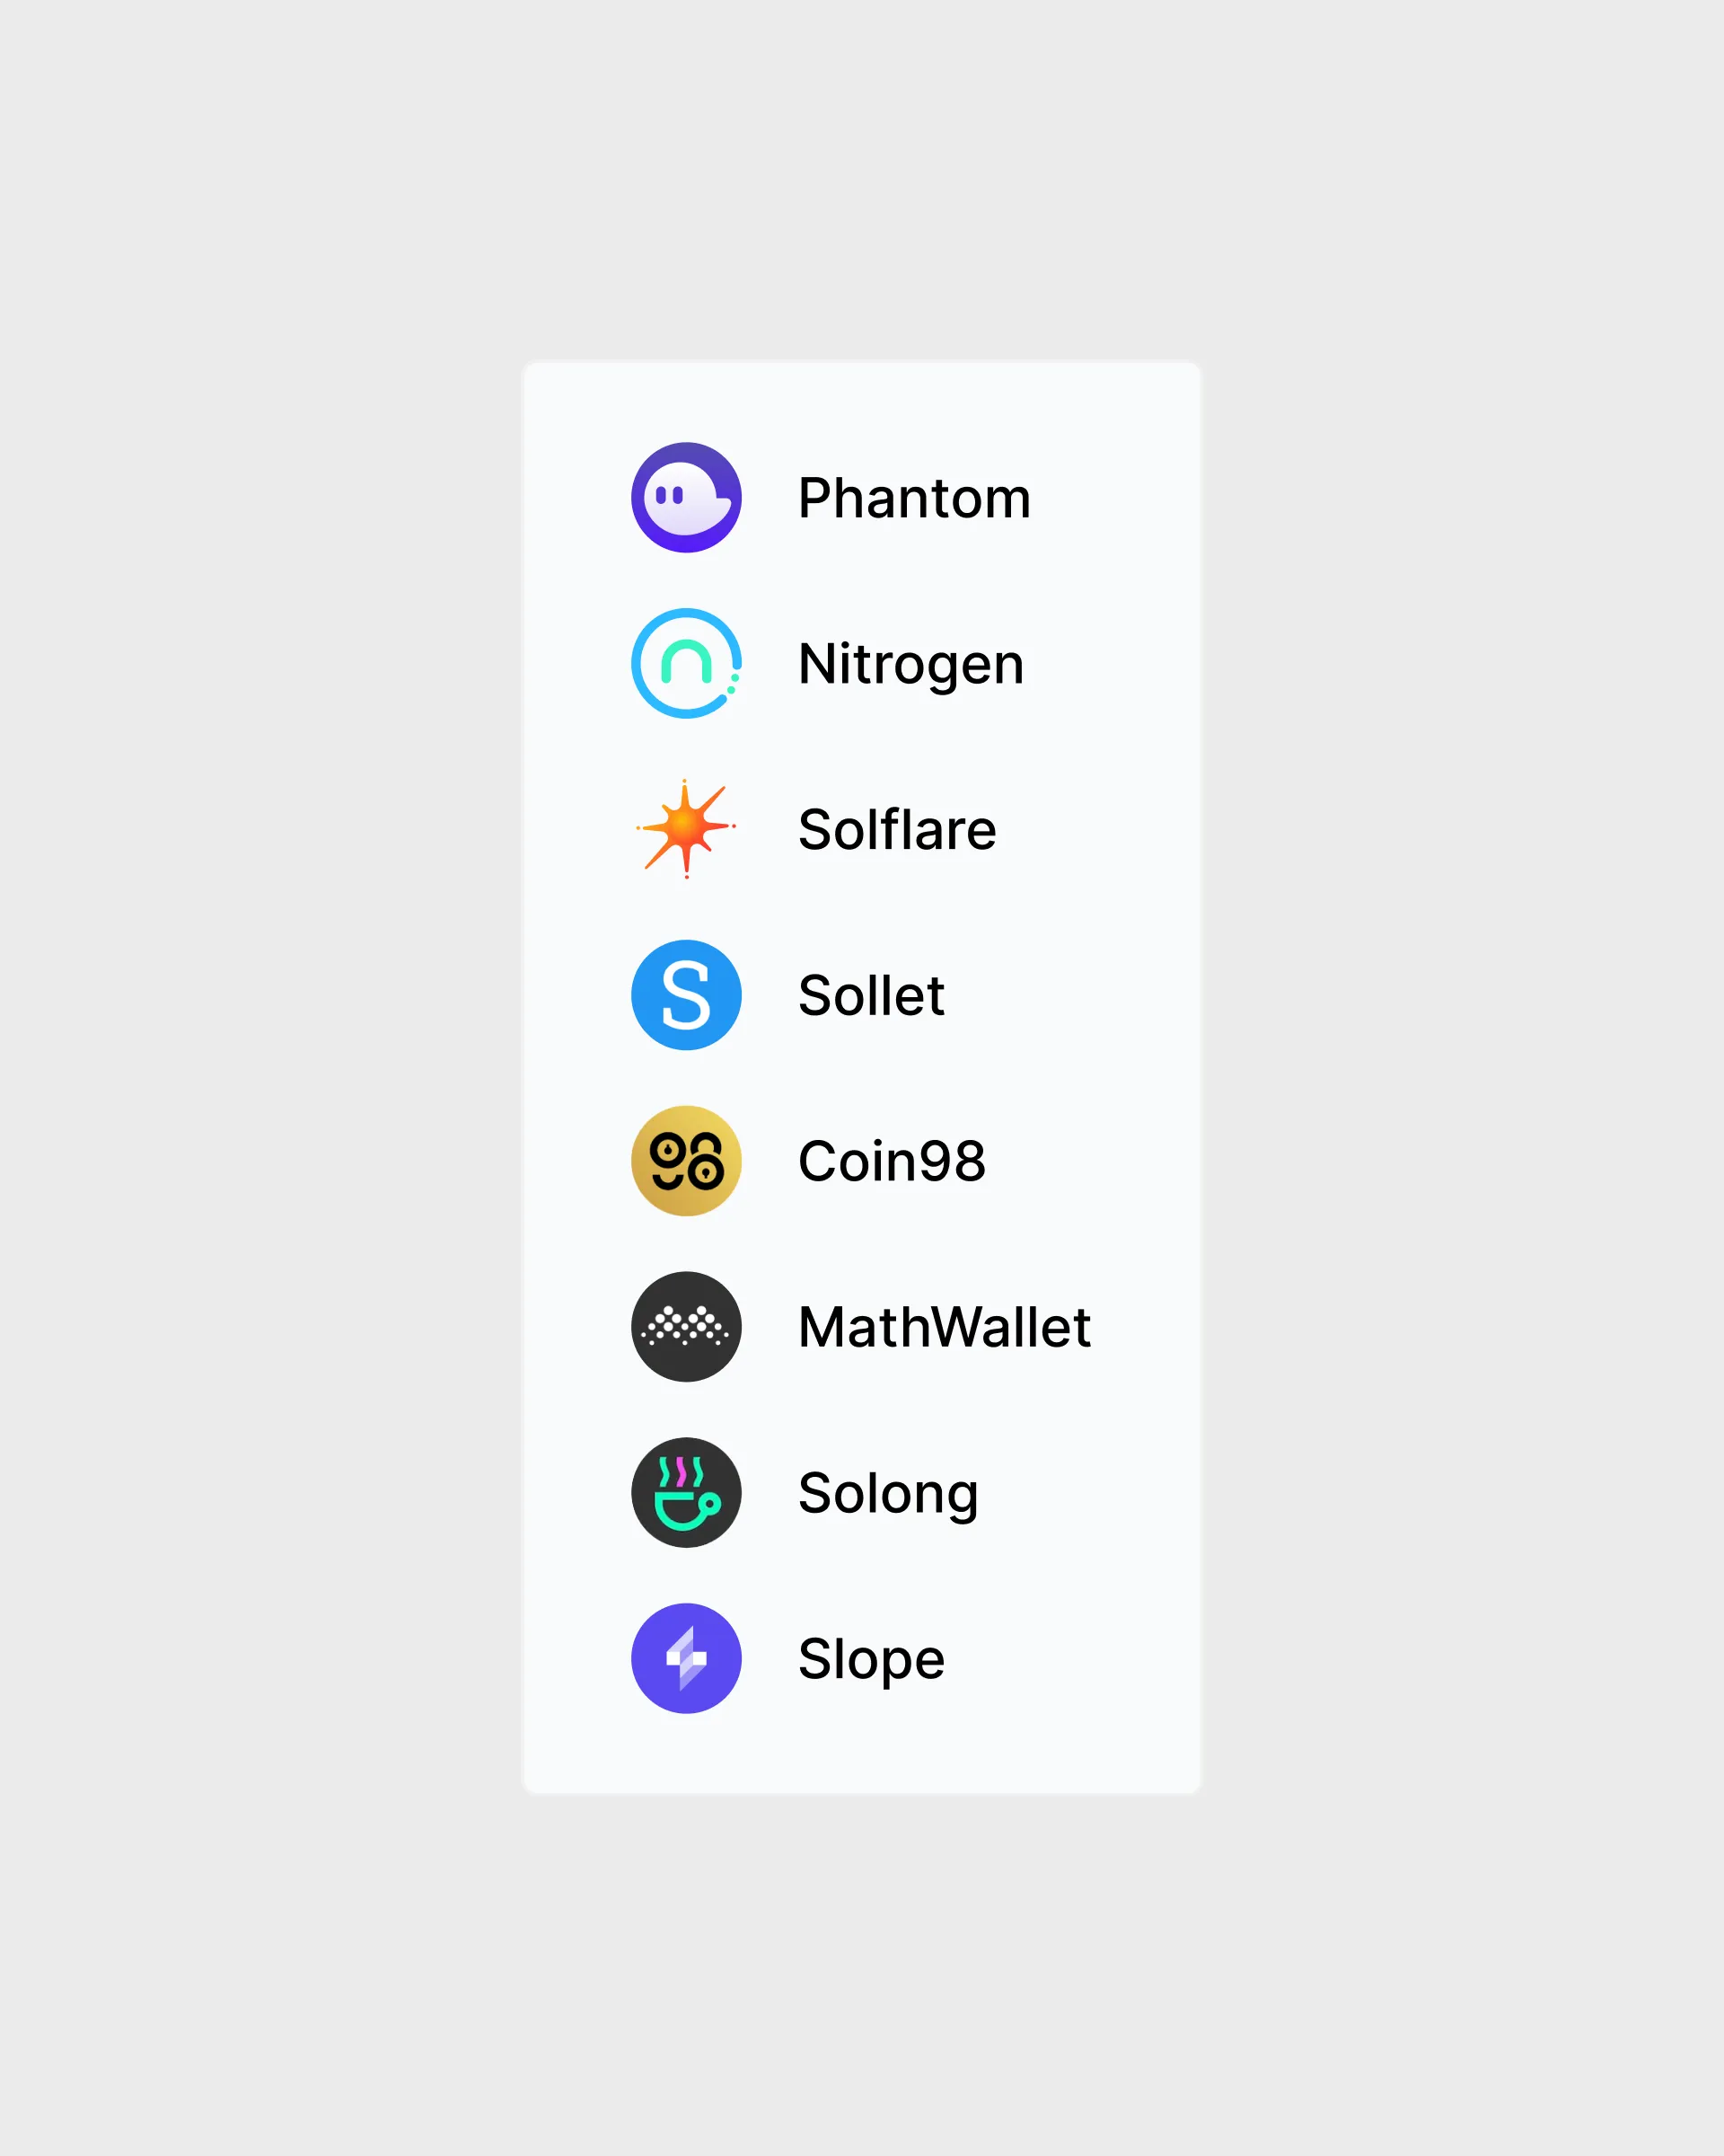Viewport: 1724px width, 2156px height.
Task: Choose the Slope wallet name
Action: [x=870, y=1660]
